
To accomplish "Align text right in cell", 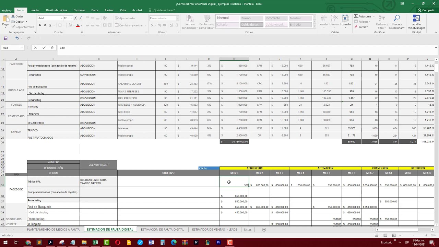I will (x=97, y=25).
